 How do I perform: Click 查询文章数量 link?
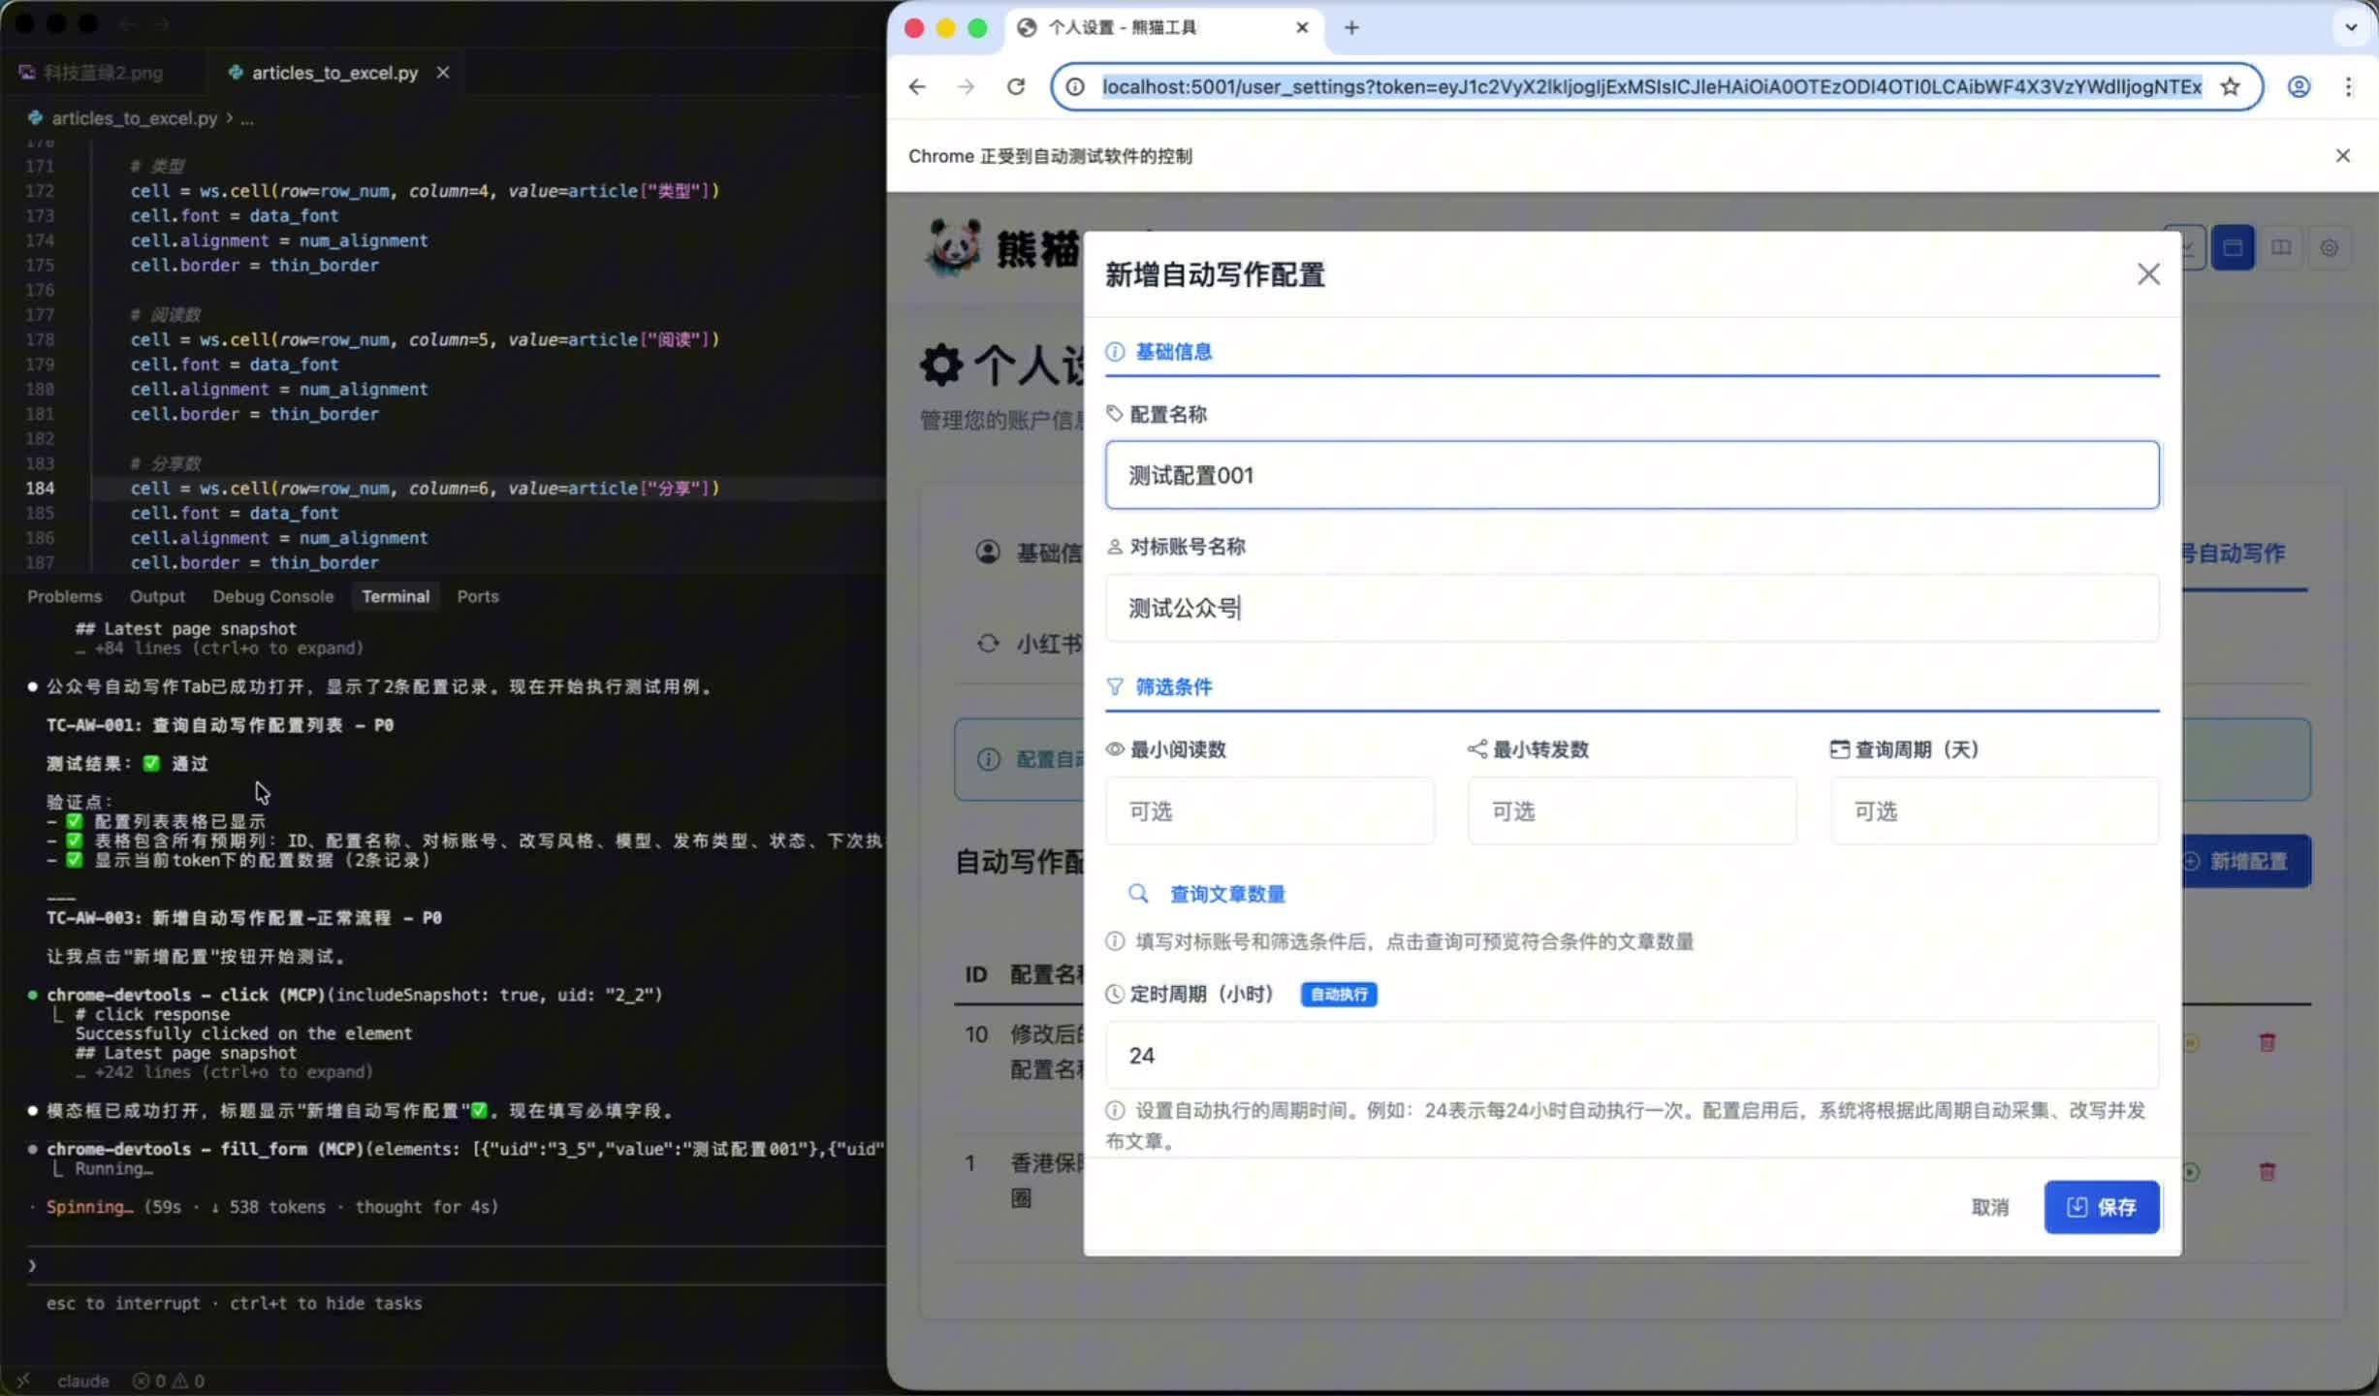(1226, 894)
